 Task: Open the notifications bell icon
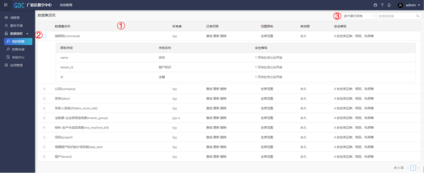pyautogui.click(x=389, y=5)
